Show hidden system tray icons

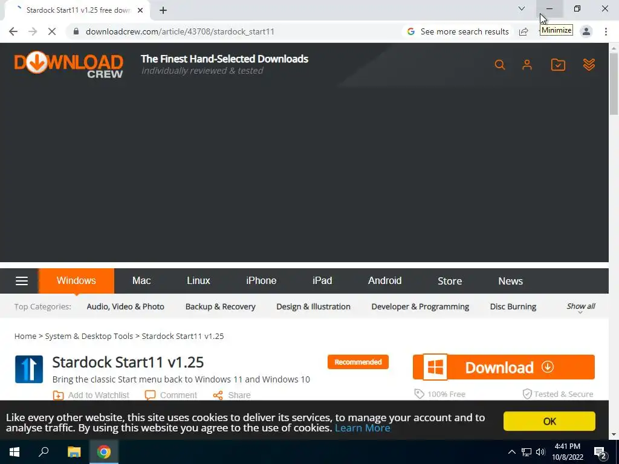pos(511,452)
